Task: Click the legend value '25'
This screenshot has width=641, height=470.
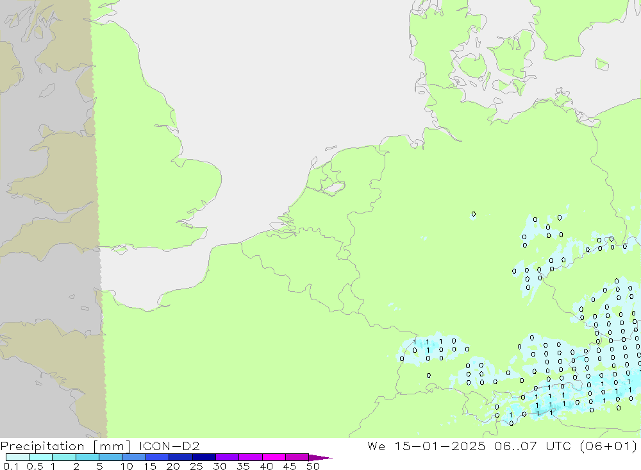Action: (x=196, y=466)
